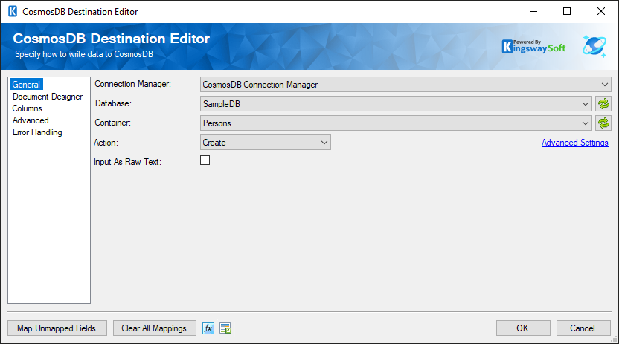Click the green table icon beside fx
The height and width of the screenshot is (344, 619).
point(225,328)
